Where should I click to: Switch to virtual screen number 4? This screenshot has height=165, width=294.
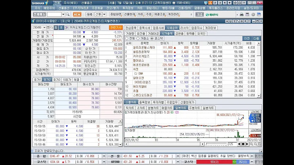coord(225,3)
